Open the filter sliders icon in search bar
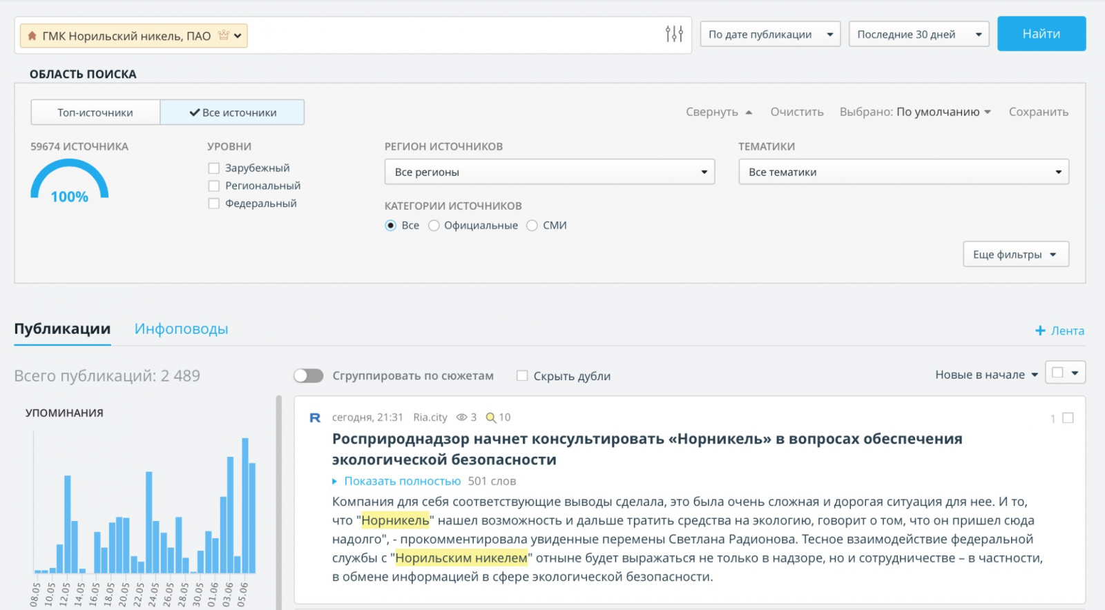Screen dimensions: 1105x610 point(674,34)
